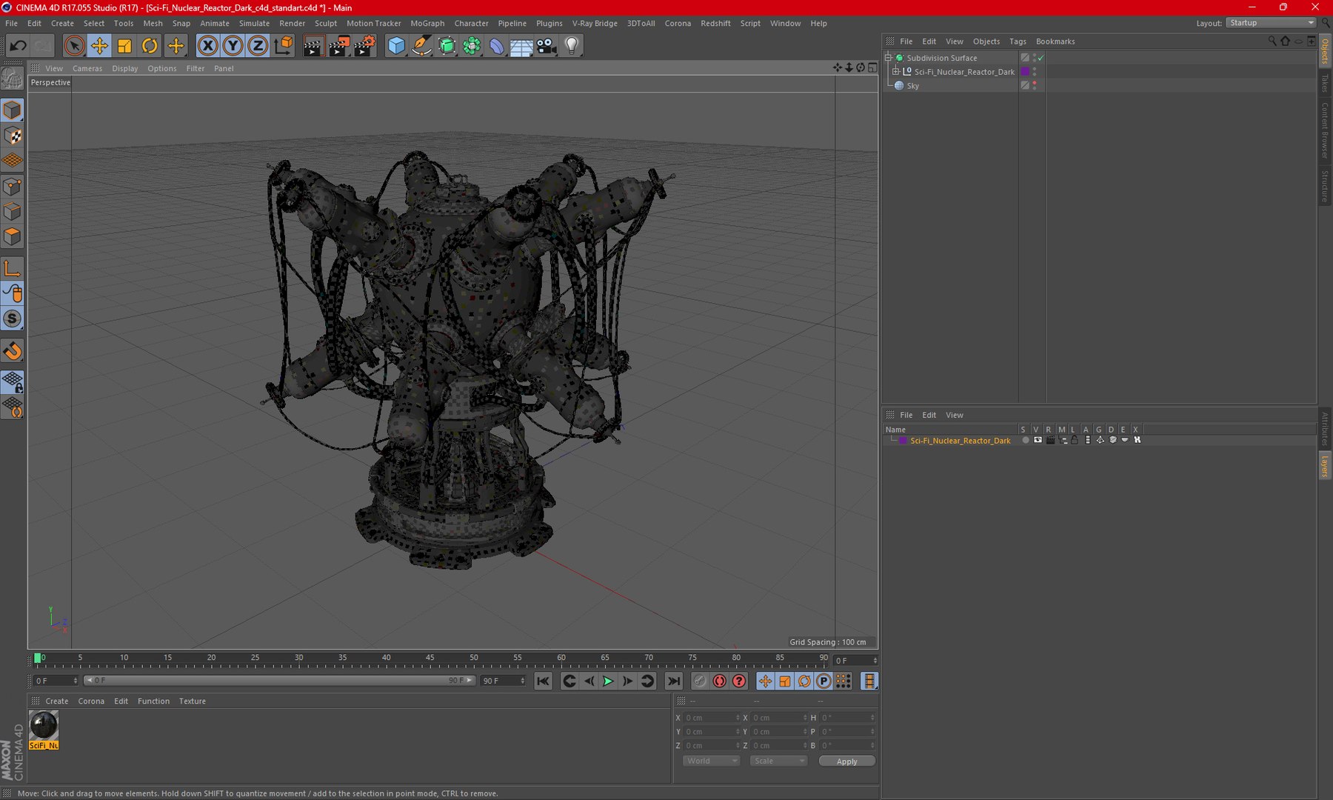
Task: Click the light bulb Light object icon
Action: (x=572, y=46)
